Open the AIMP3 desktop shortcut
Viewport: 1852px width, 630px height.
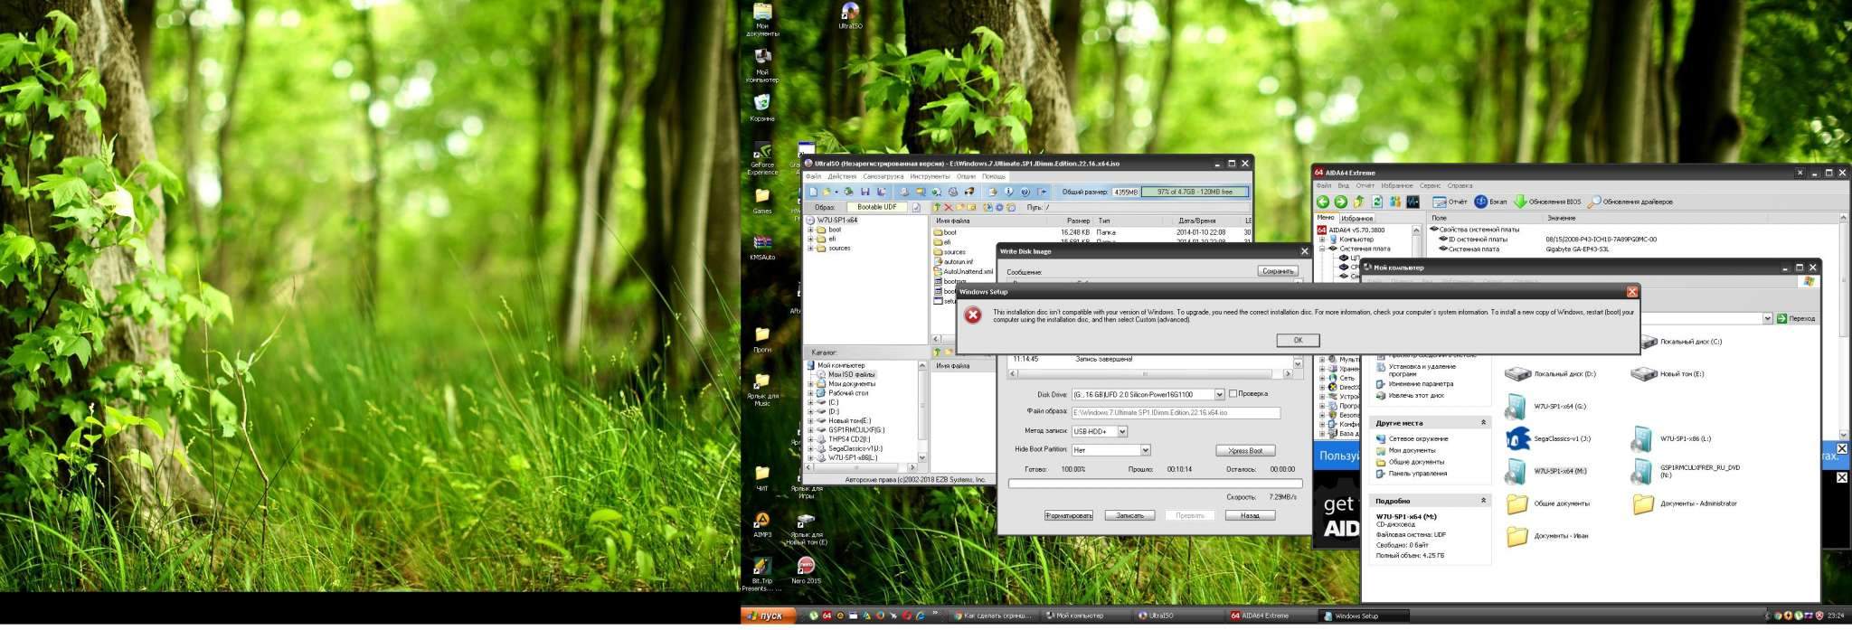762,520
